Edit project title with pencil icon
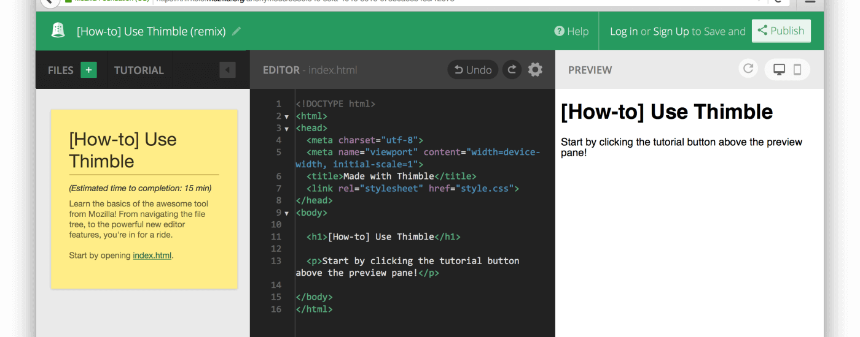860x337 pixels. pyautogui.click(x=237, y=31)
